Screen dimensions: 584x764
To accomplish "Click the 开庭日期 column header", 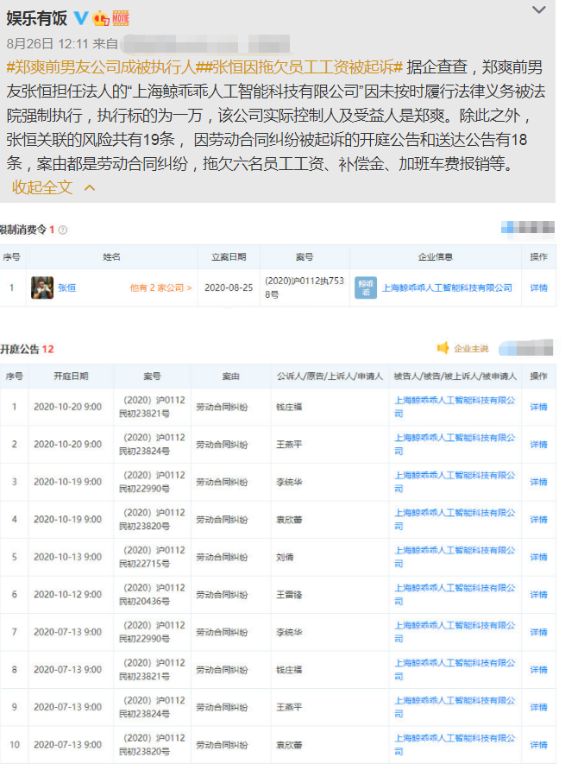I will pos(71,376).
